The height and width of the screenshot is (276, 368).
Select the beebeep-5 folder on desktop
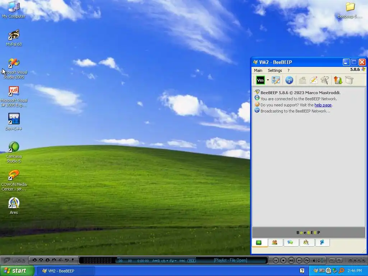click(350, 10)
